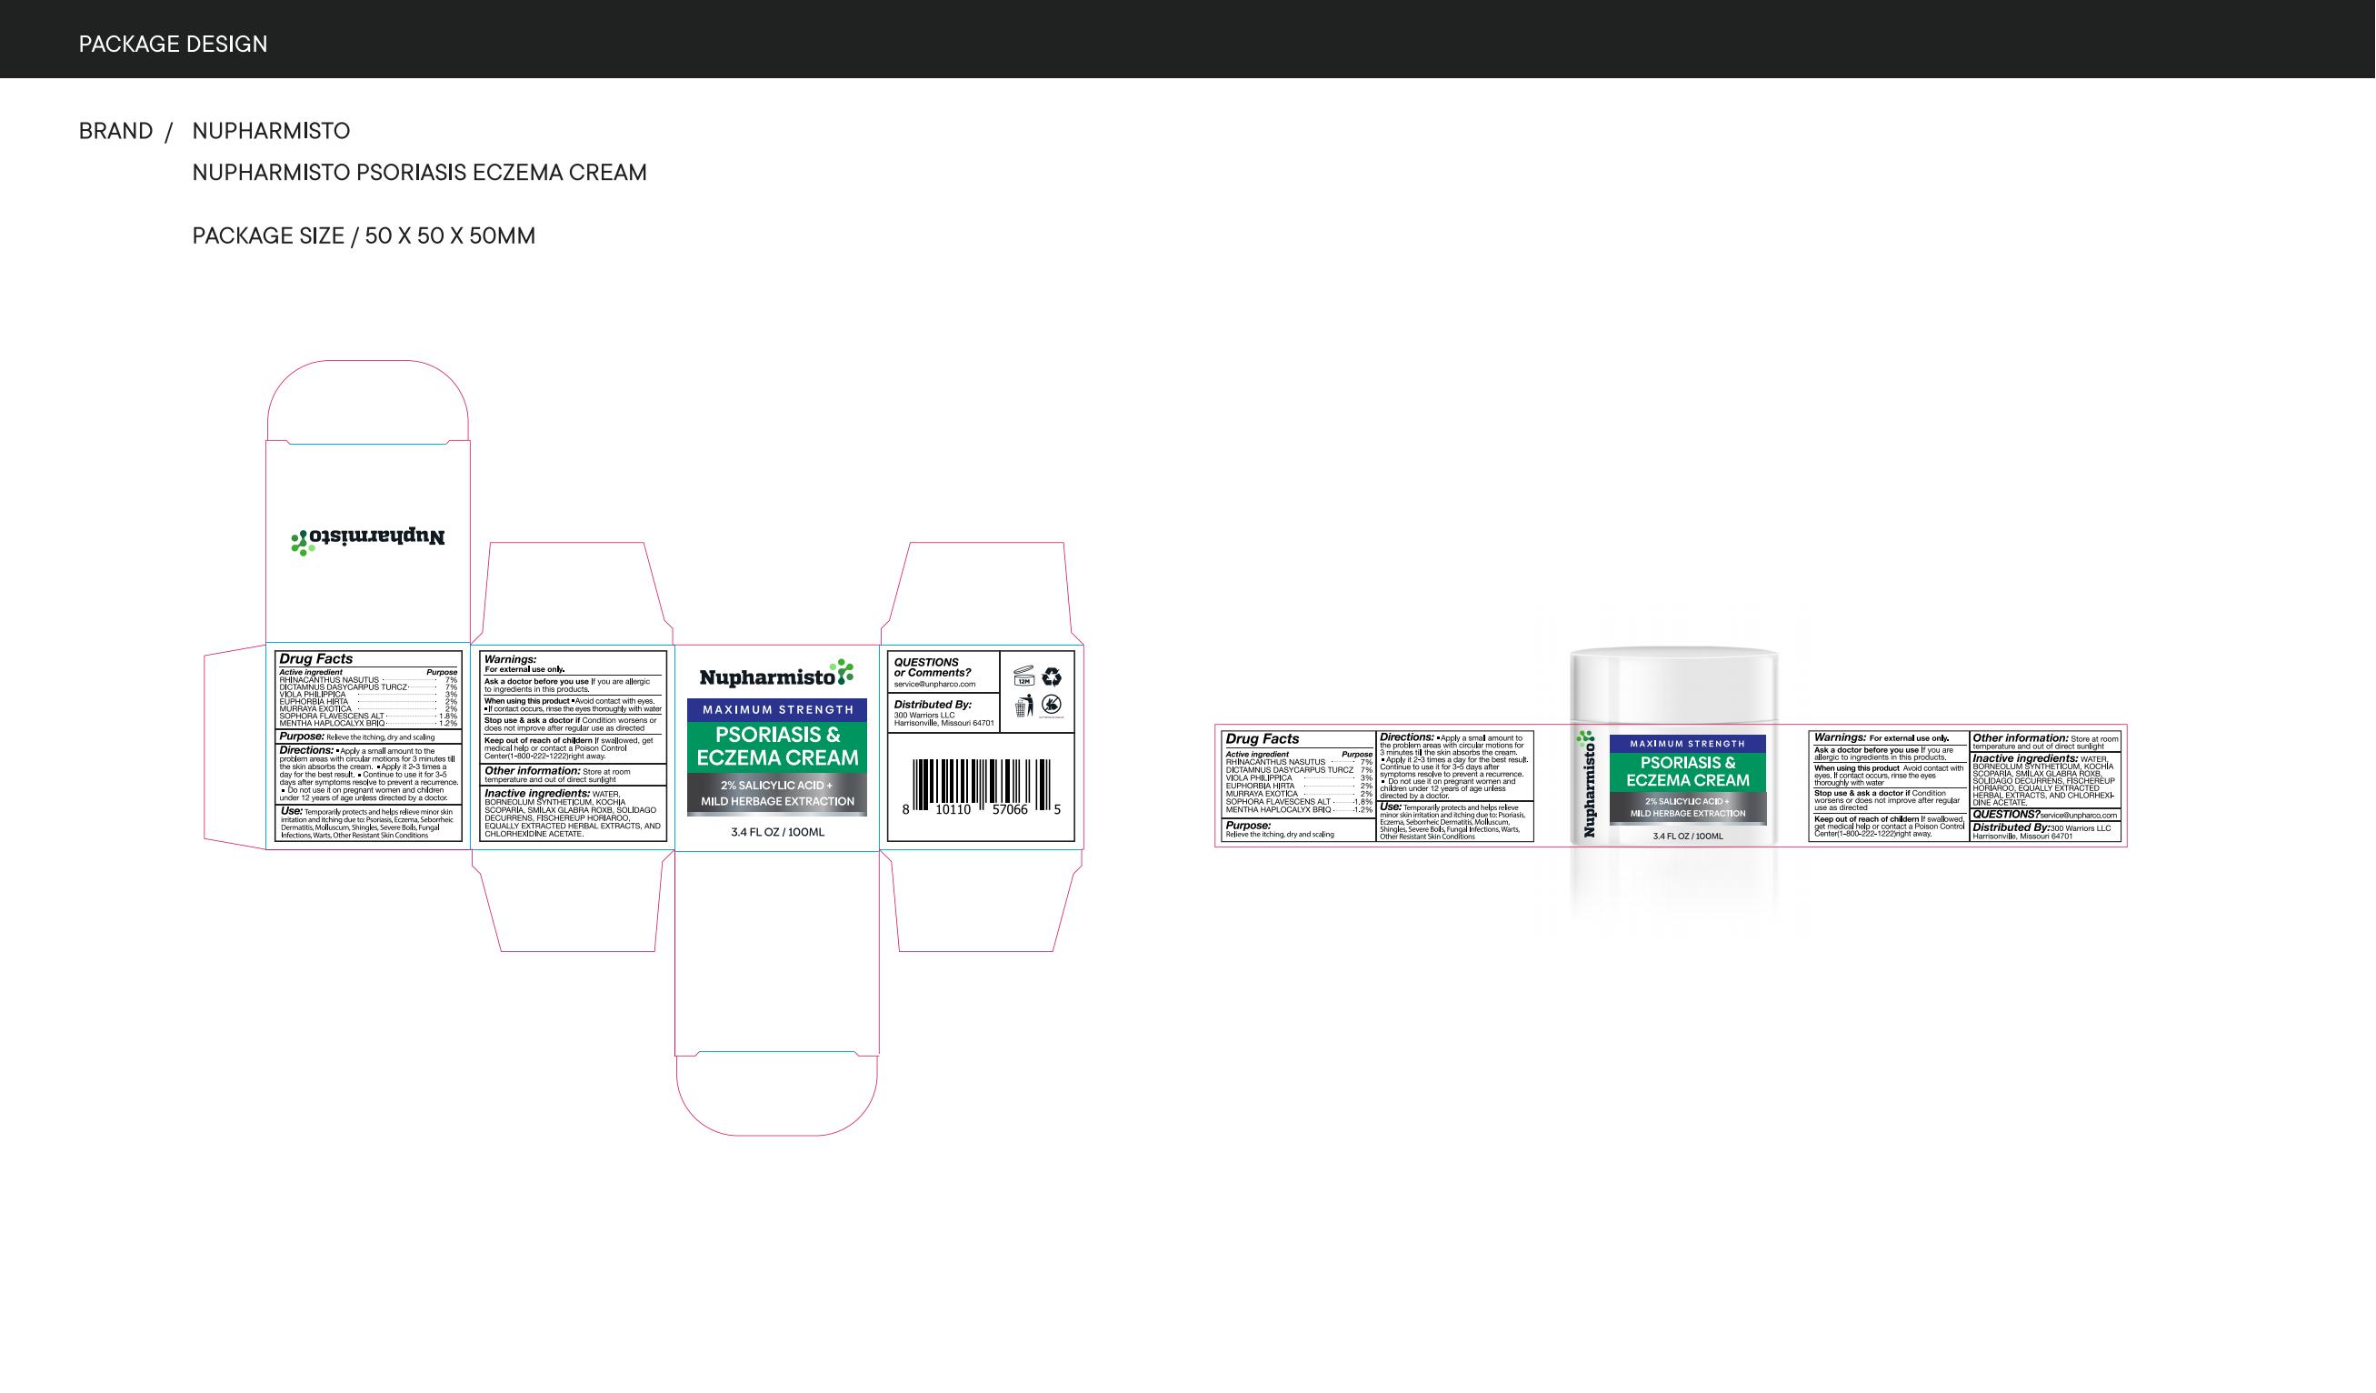
Task: Click the UPC barcode on the box
Action: pos(982,786)
